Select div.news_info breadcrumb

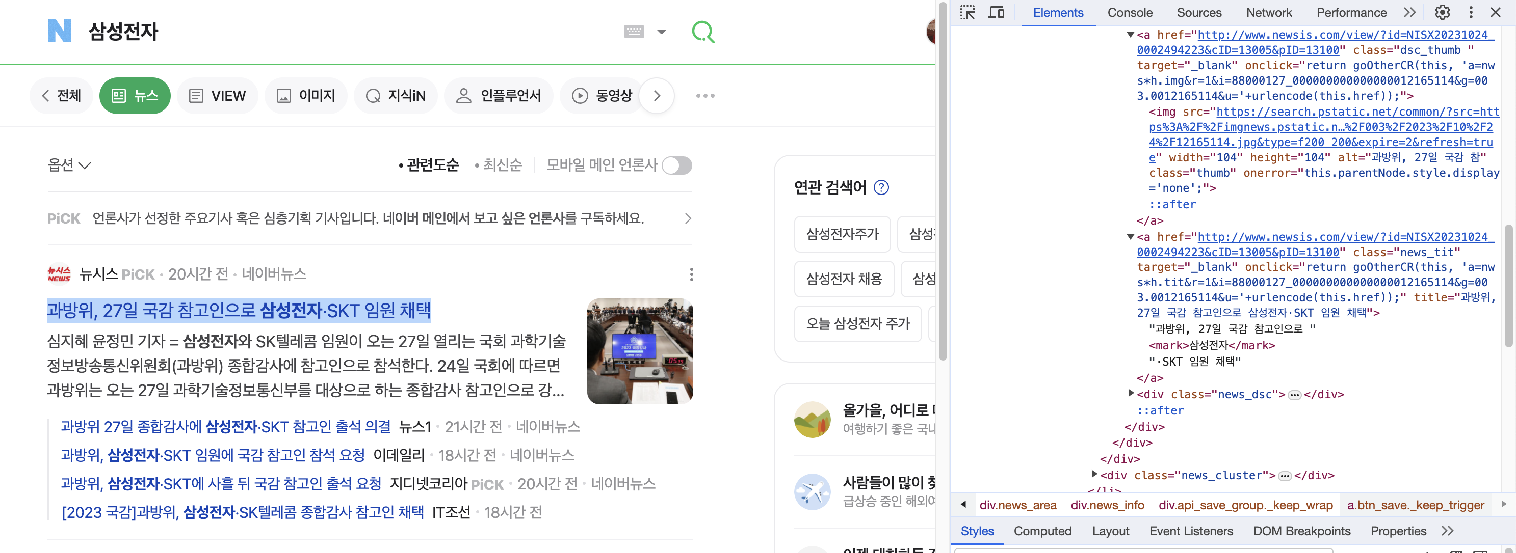click(1107, 505)
